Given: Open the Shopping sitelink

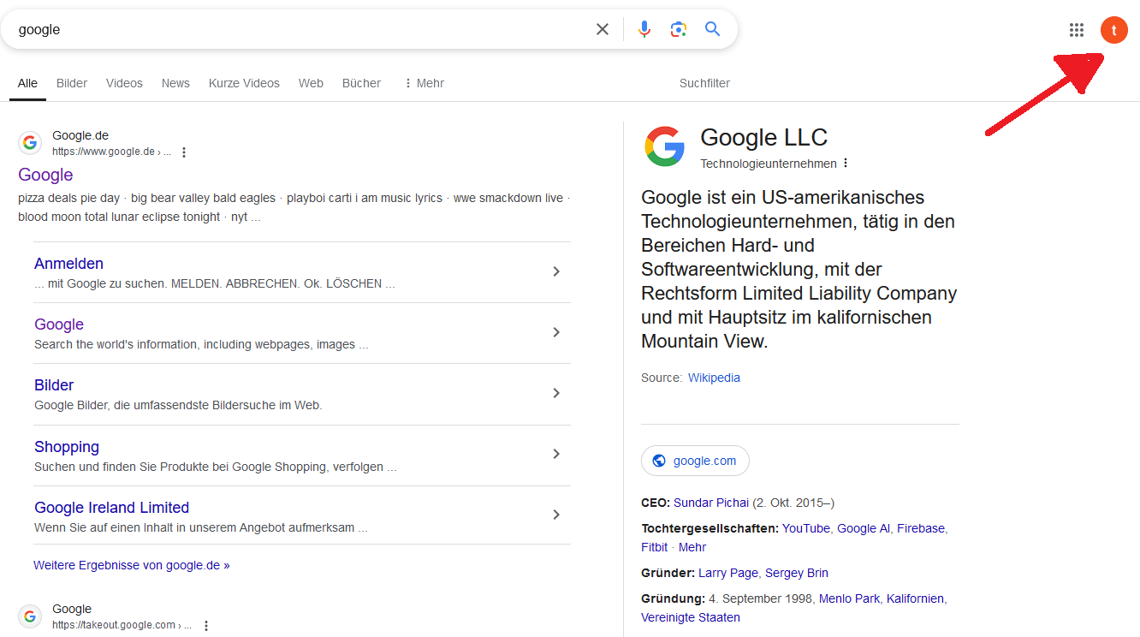Looking at the screenshot, I should 67,447.
